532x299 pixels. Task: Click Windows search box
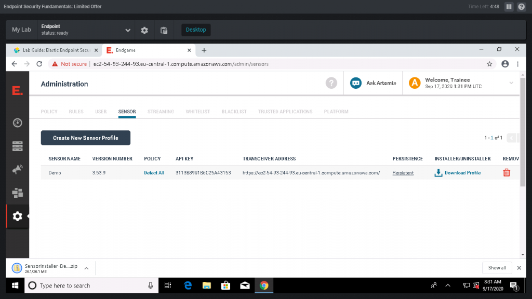pyautogui.click(x=91, y=286)
